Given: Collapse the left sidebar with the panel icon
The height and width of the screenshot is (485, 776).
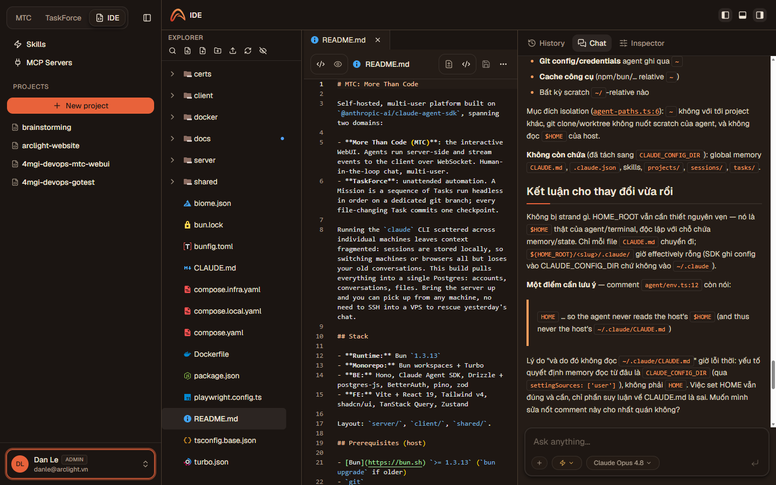Looking at the screenshot, I should tap(147, 18).
